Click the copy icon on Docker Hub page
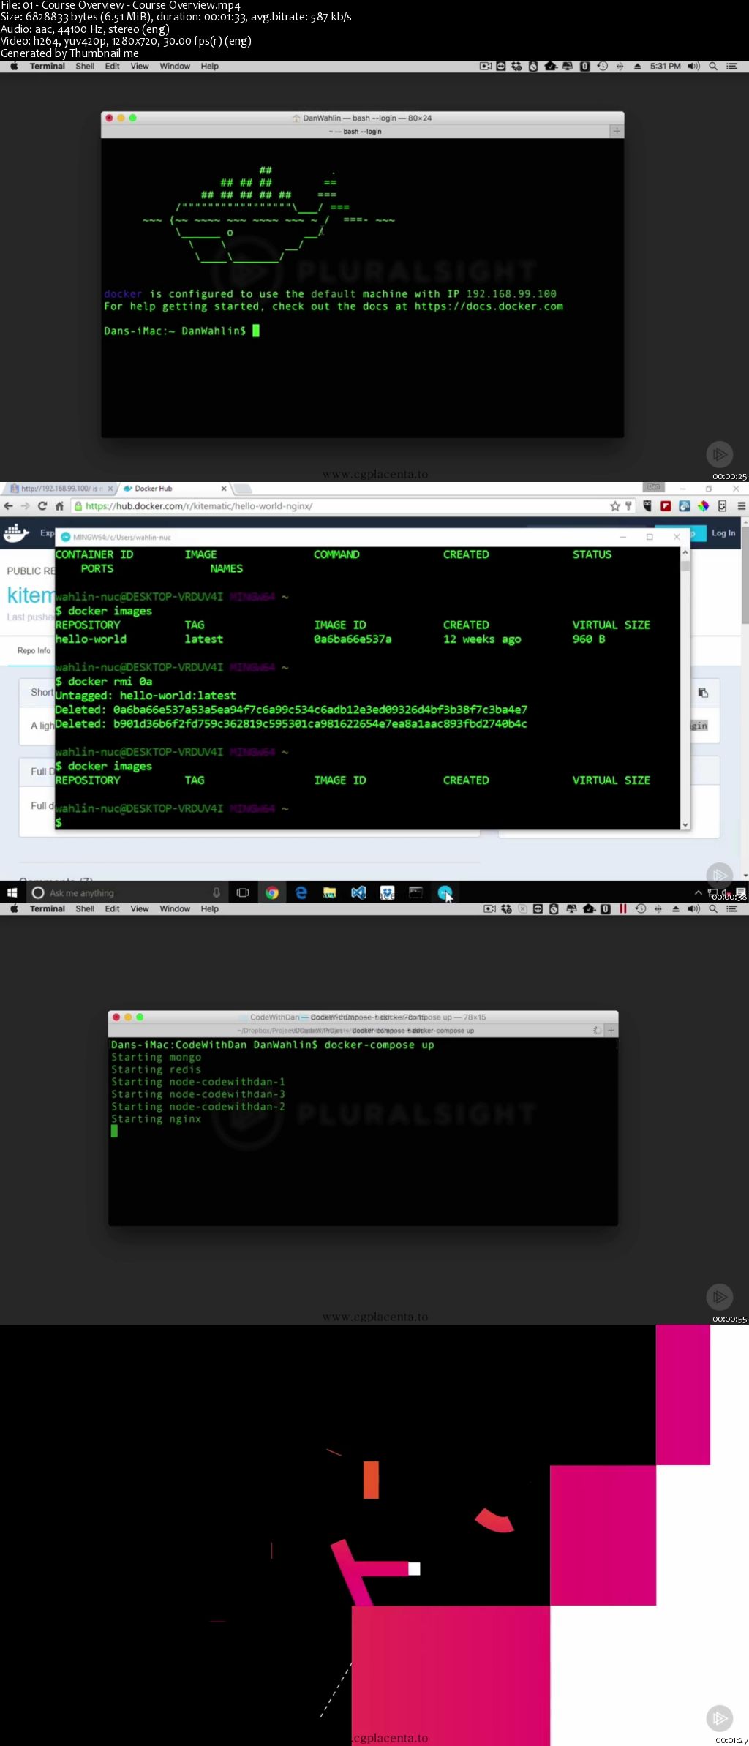749x1746 pixels. tap(703, 693)
